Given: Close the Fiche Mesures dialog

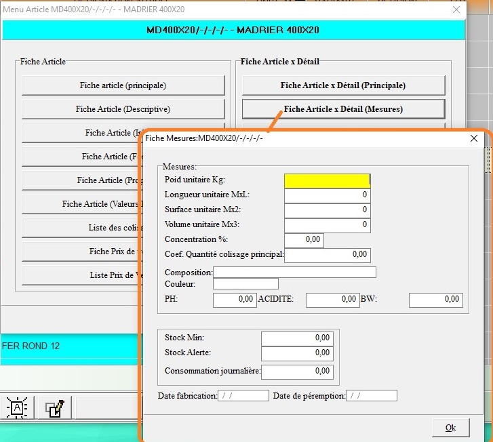Looking at the screenshot, I should point(474,138).
